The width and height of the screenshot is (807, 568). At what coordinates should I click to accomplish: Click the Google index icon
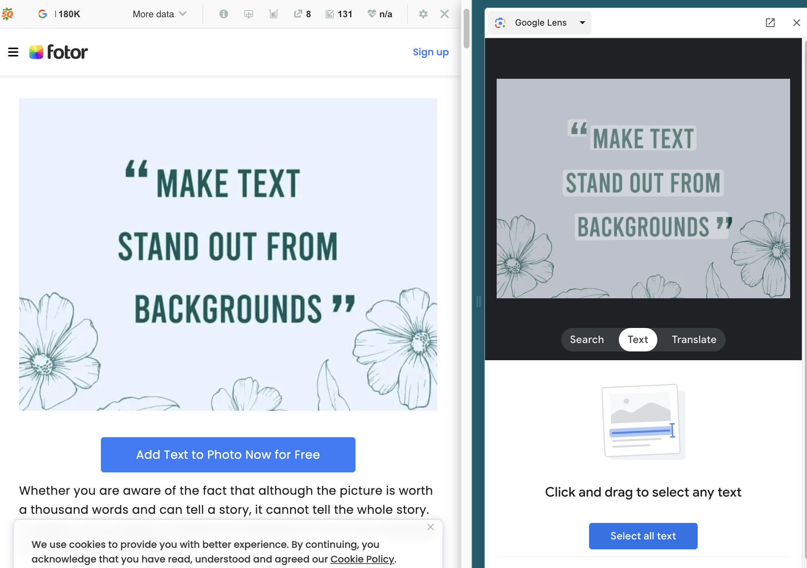(43, 14)
